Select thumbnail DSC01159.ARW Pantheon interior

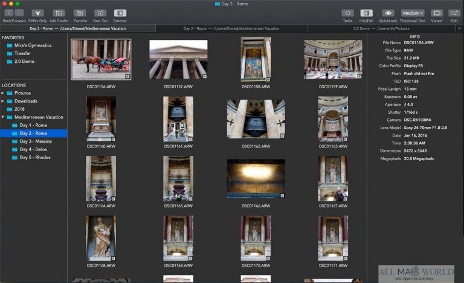pyautogui.click(x=333, y=60)
